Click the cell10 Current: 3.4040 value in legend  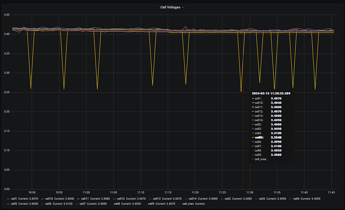[64, 198]
